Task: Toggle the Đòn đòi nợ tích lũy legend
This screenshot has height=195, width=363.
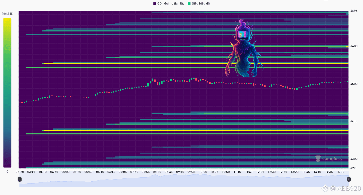Action: pyautogui.click(x=169, y=3)
